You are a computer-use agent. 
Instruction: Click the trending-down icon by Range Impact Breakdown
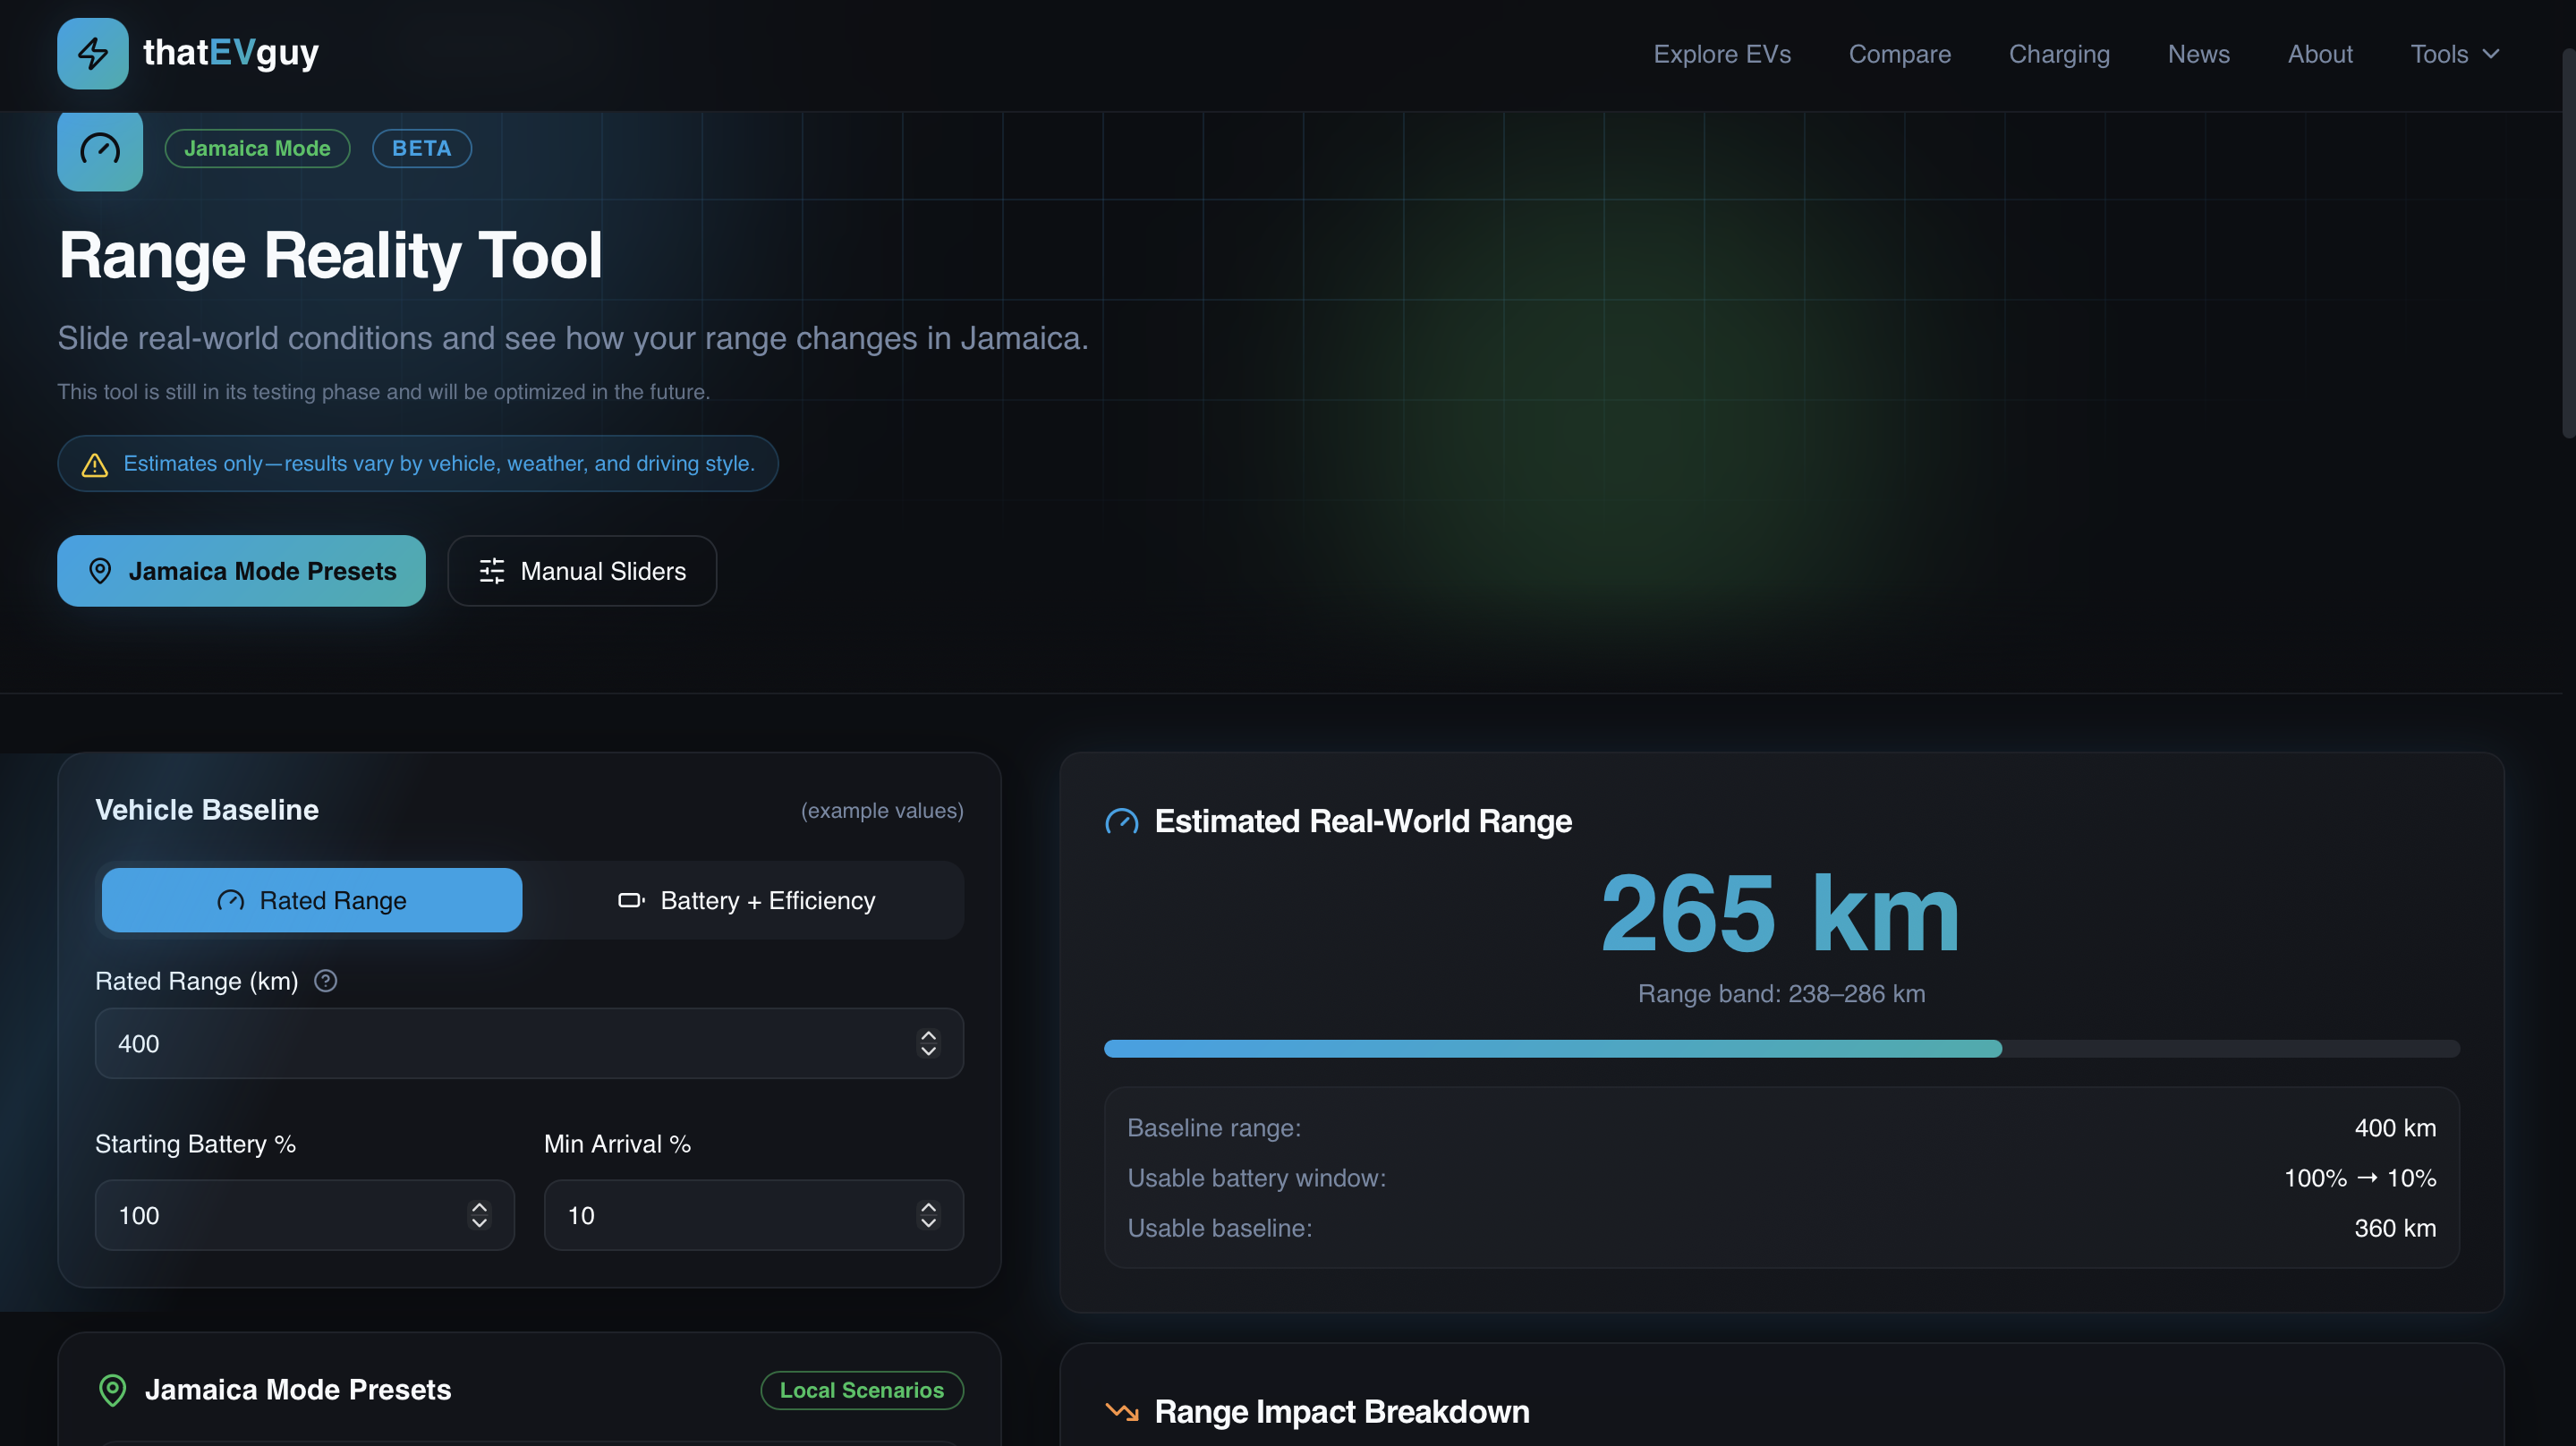pos(1122,1412)
